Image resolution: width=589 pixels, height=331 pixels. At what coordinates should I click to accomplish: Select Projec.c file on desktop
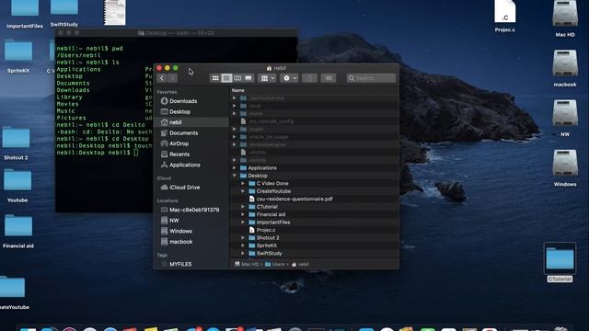(x=505, y=16)
